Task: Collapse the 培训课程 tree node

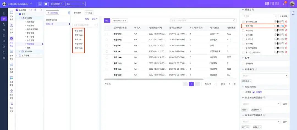Action: [x=20, y=18]
